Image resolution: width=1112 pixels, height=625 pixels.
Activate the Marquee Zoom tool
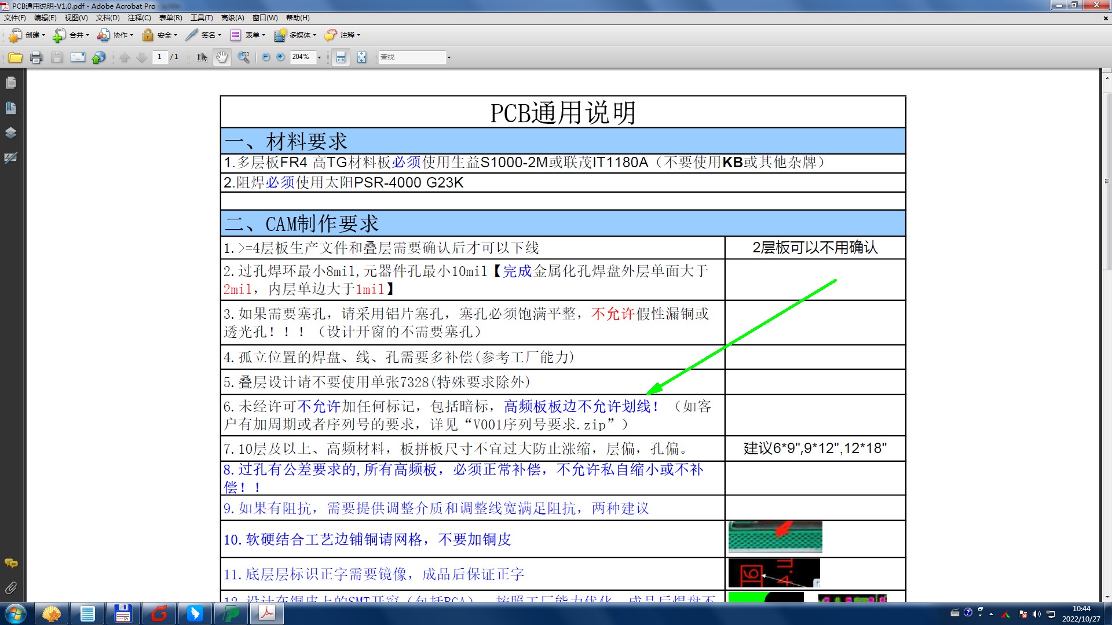pyautogui.click(x=243, y=57)
